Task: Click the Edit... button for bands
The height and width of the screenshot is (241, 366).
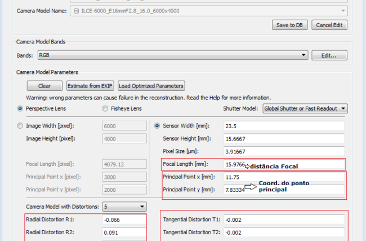Action: (x=329, y=55)
